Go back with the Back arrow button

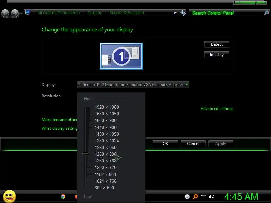5,13
